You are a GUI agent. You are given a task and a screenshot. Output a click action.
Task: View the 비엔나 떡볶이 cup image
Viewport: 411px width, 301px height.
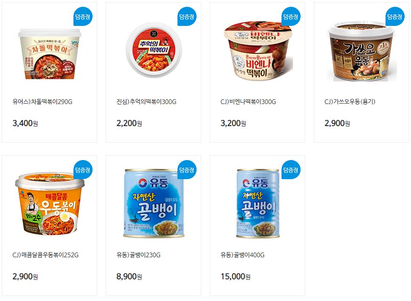[259, 51]
